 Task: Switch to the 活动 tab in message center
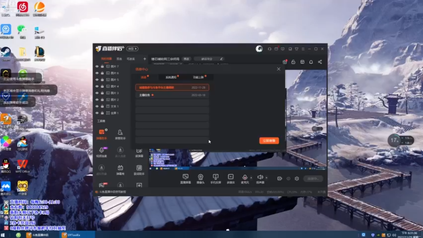143,77
